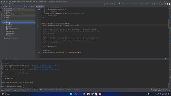Open the Help menu
171x96 pixels.
[x=45, y=1]
